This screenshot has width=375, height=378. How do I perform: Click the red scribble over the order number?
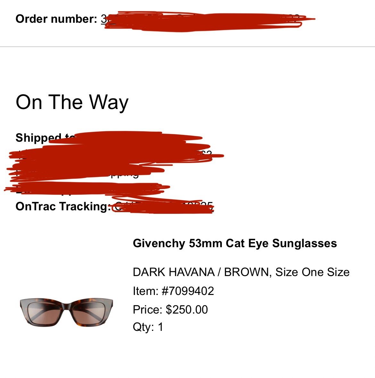click(x=210, y=21)
